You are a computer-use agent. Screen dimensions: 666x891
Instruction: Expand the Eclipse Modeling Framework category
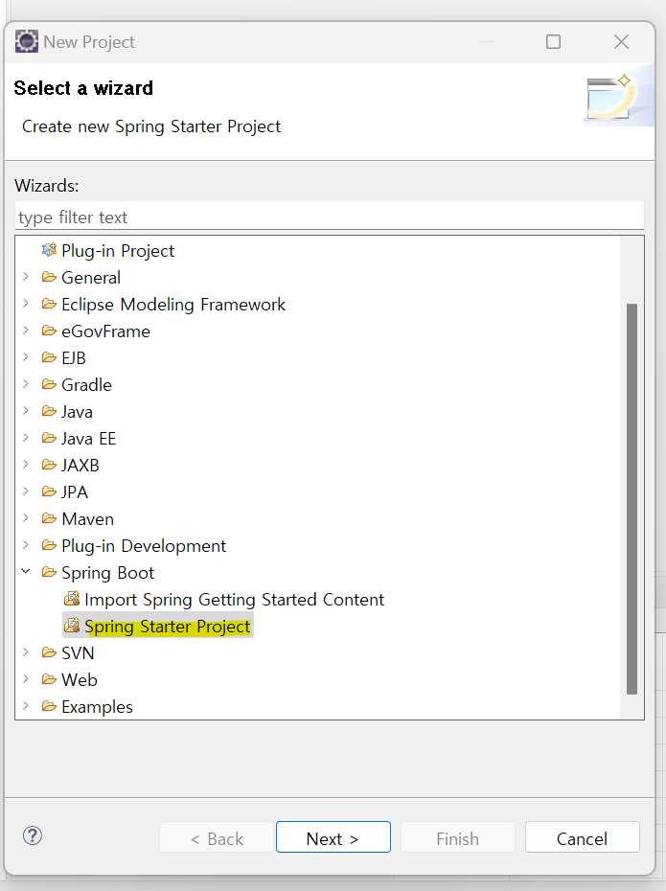pos(26,304)
